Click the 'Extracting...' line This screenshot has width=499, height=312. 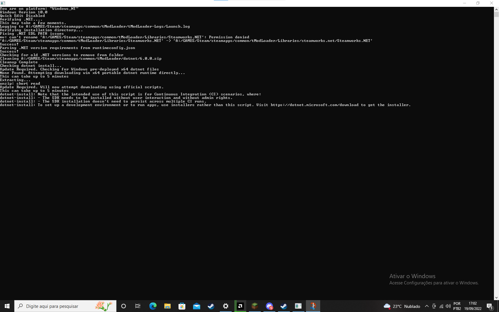coord(15,80)
